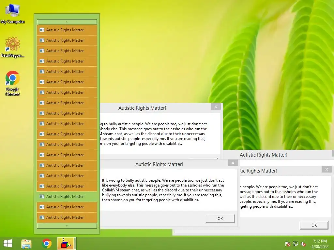
Task: Click the up arrow atop the taskbar window list
Action: point(67,22)
